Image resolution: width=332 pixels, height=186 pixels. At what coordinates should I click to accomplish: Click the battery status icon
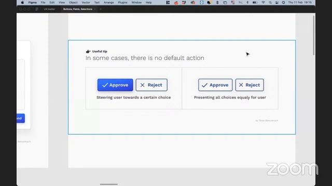(x=255, y=3)
